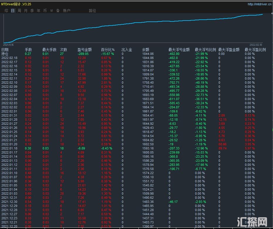Select the 2022.01.14 date cell
Viewport: 273px width, 229px height.
coord(9,156)
